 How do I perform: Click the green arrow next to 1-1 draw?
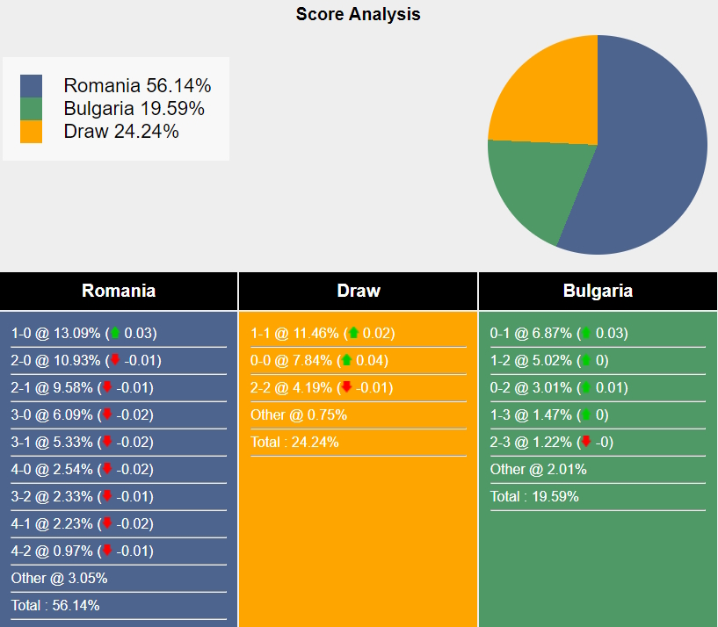[x=353, y=334]
